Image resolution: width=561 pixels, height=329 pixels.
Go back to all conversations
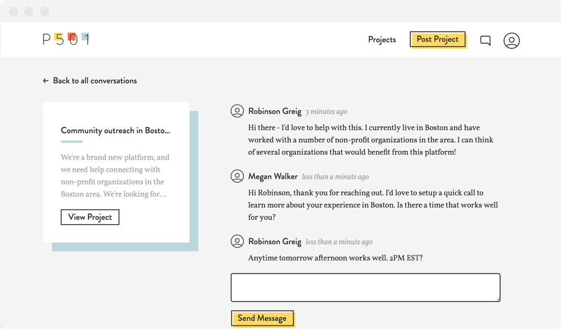click(90, 81)
